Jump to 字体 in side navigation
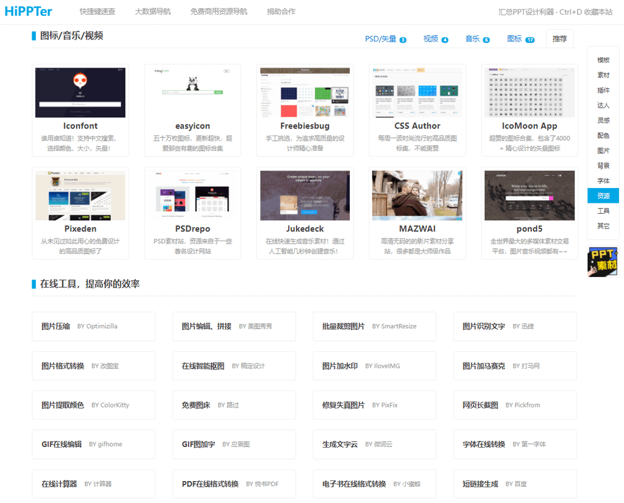Viewport: 624px width, 503px height. click(603, 181)
